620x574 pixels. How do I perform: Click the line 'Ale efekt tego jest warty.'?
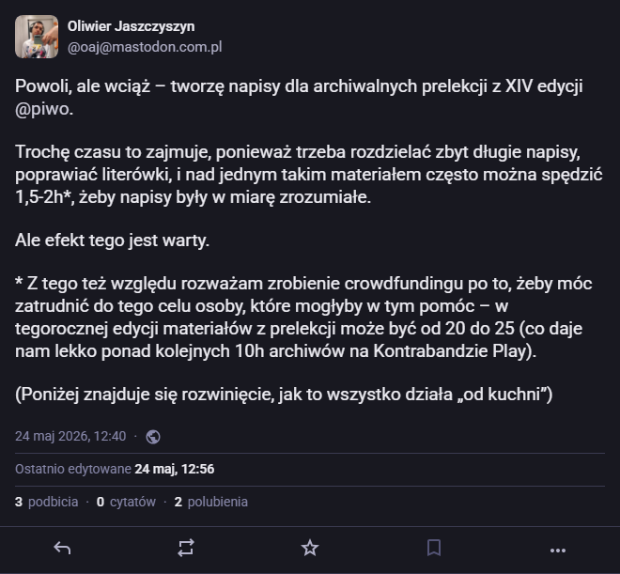[113, 240]
